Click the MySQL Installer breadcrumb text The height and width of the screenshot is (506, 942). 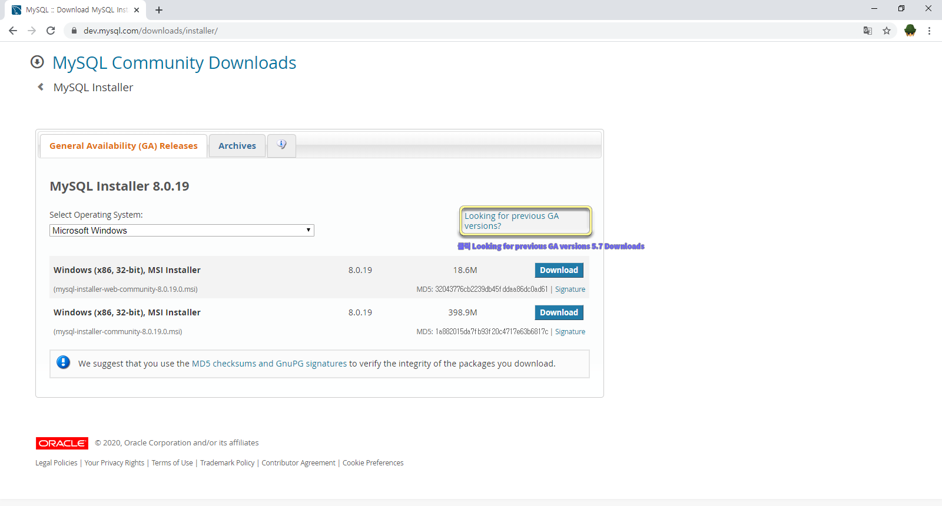pyautogui.click(x=93, y=87)
